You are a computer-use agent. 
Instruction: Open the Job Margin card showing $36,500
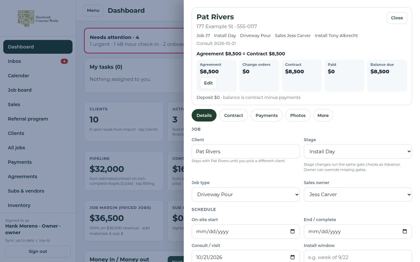[x=124, y=221]
